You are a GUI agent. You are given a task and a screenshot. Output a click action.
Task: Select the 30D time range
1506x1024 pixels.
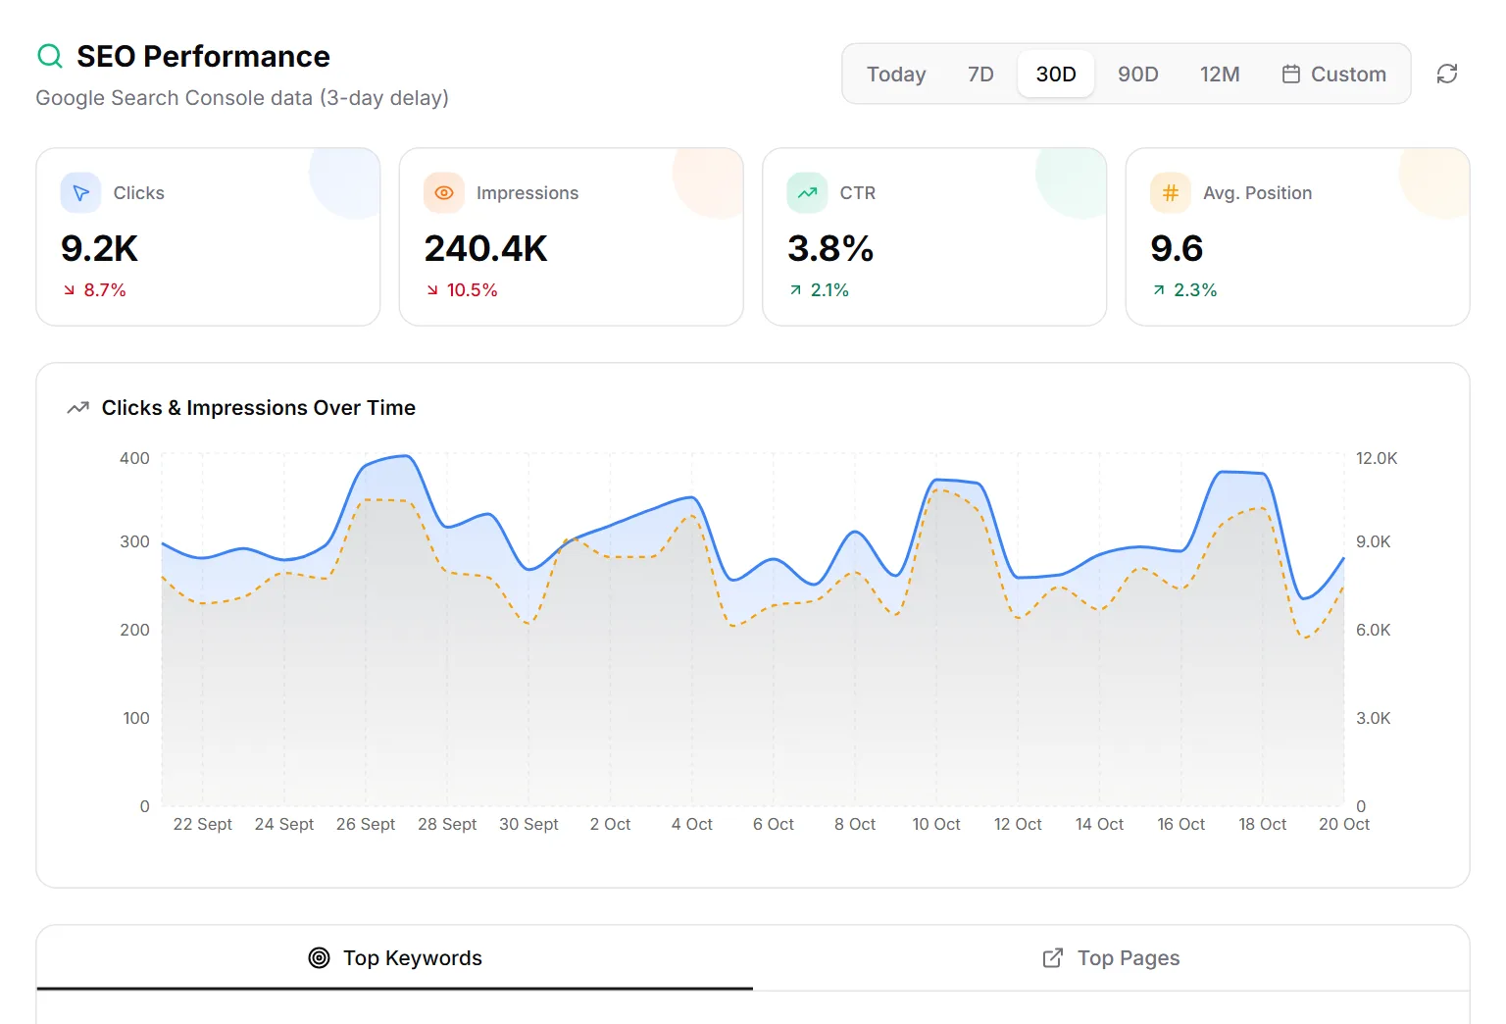1056,74
